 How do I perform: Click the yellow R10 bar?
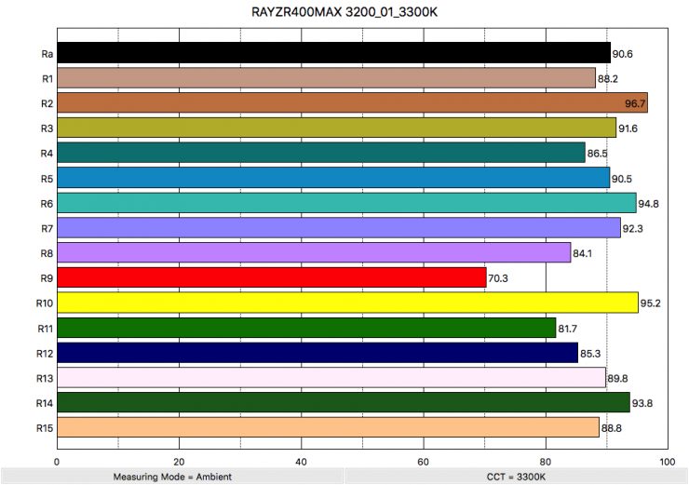[347, 303]
